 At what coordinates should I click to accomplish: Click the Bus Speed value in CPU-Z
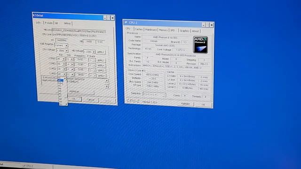coord(152,82)
